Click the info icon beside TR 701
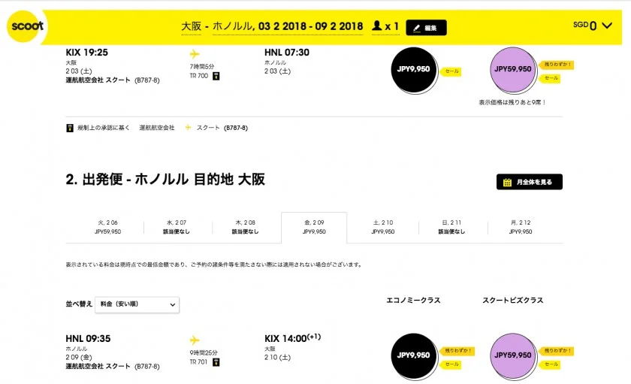 pos(216,361)
